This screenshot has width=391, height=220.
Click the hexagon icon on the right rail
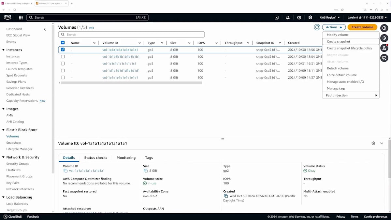[384, 38]
